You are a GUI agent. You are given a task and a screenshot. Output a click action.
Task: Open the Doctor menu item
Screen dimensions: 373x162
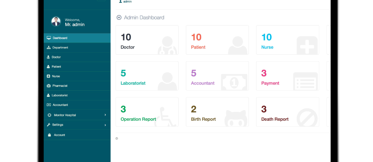77,57
